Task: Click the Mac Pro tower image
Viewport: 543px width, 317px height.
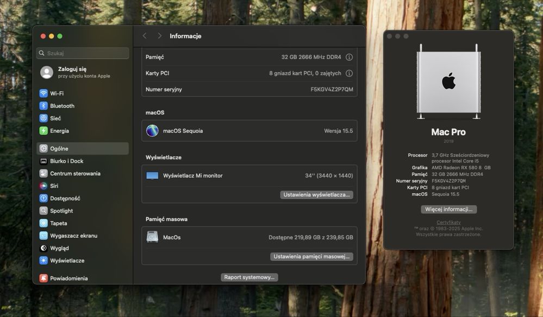Action: (x=448, y=82)
